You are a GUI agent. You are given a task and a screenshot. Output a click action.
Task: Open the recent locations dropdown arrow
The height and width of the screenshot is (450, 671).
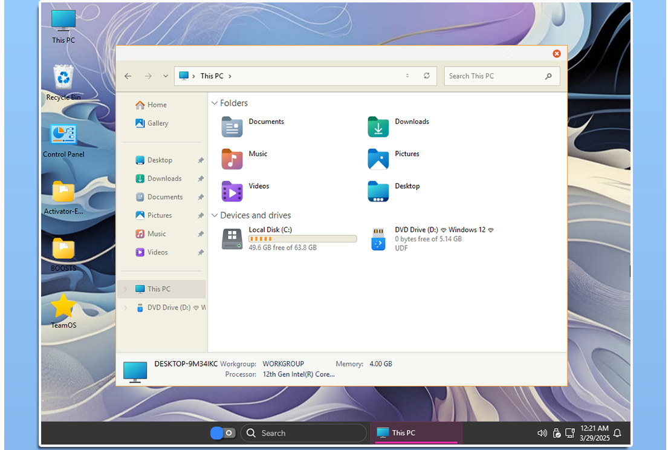point(166,76)
